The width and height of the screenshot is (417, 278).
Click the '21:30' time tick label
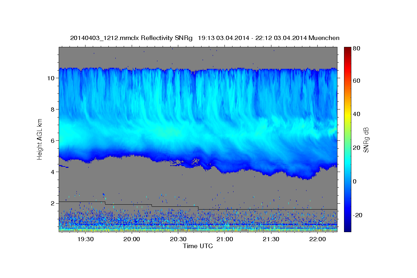271,239
